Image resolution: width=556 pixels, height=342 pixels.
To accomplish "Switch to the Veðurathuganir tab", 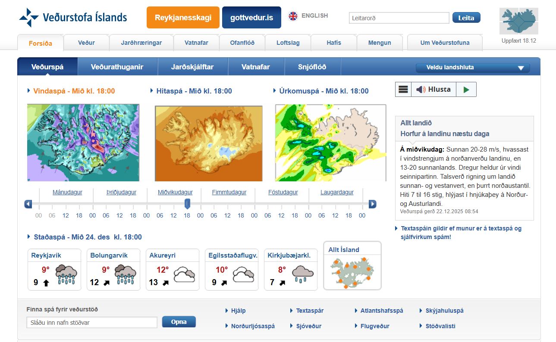I will click(x=117, y=67).
